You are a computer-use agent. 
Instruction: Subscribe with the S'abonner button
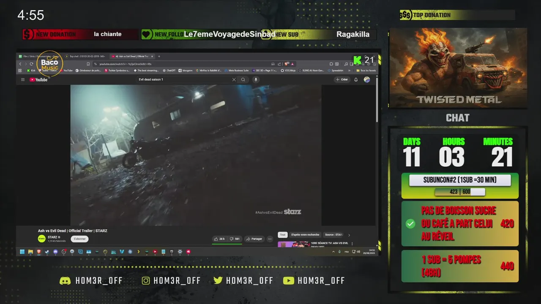pos(79,239)
